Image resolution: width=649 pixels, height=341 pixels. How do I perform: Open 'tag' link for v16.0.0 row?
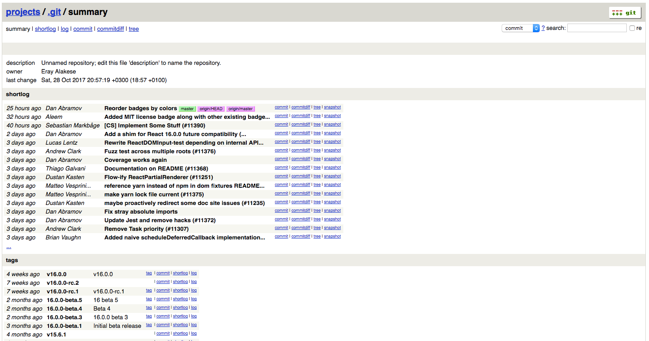point(149,273)
